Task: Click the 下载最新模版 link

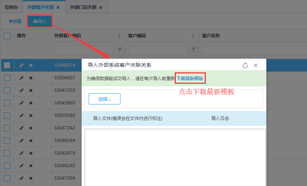Action: point(190,78)
